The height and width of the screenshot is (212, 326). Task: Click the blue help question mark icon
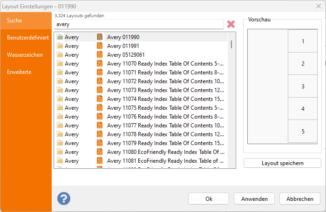[64, 199]
